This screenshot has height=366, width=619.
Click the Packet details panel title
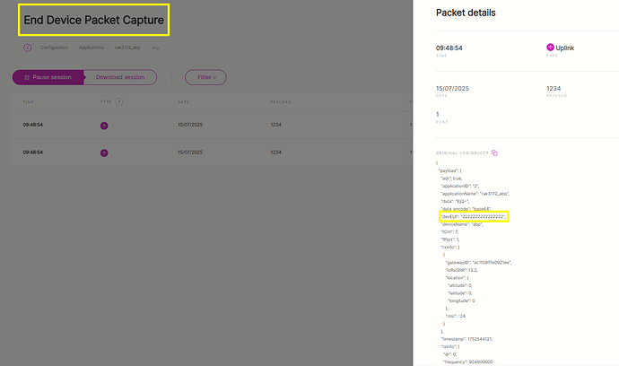[466, 13]
